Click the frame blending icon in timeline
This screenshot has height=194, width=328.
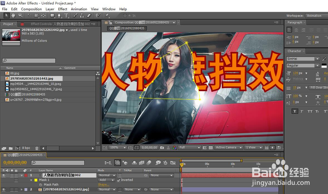[x=142, y=162]
